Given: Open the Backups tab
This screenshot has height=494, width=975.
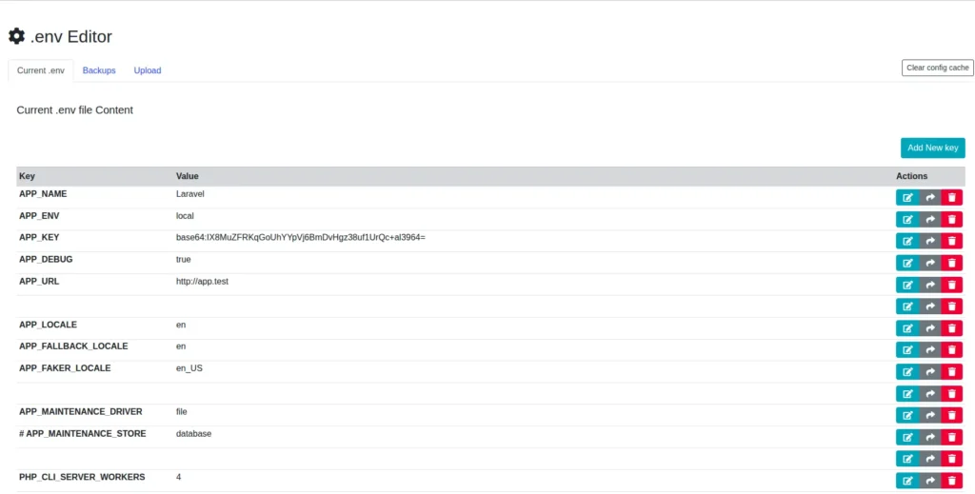Looking at the screenshot, I should [x=99, y=70].
